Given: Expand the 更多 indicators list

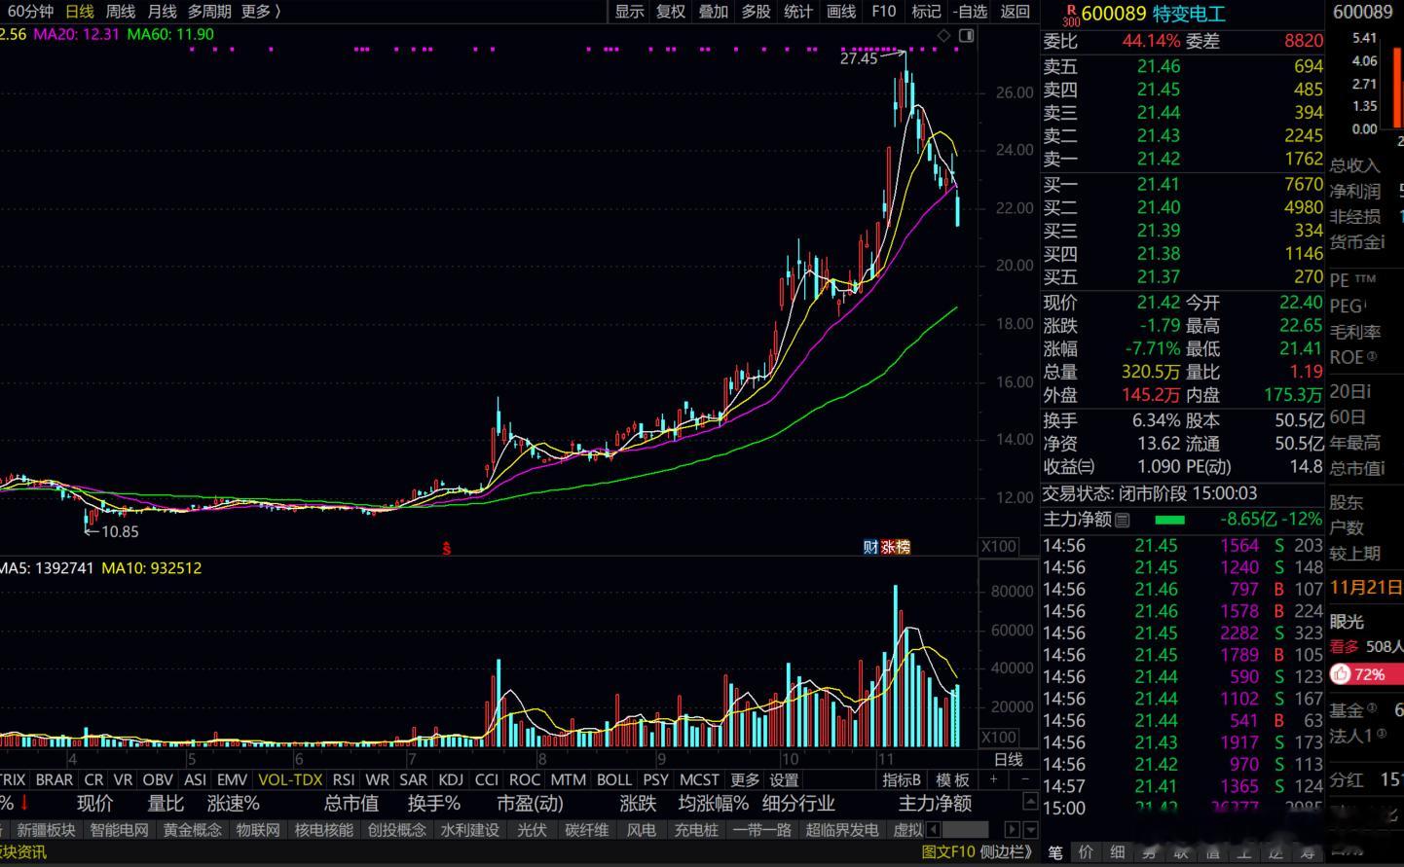Looking at the screenshot, I should pyautogui.click(x=745, y=779).
